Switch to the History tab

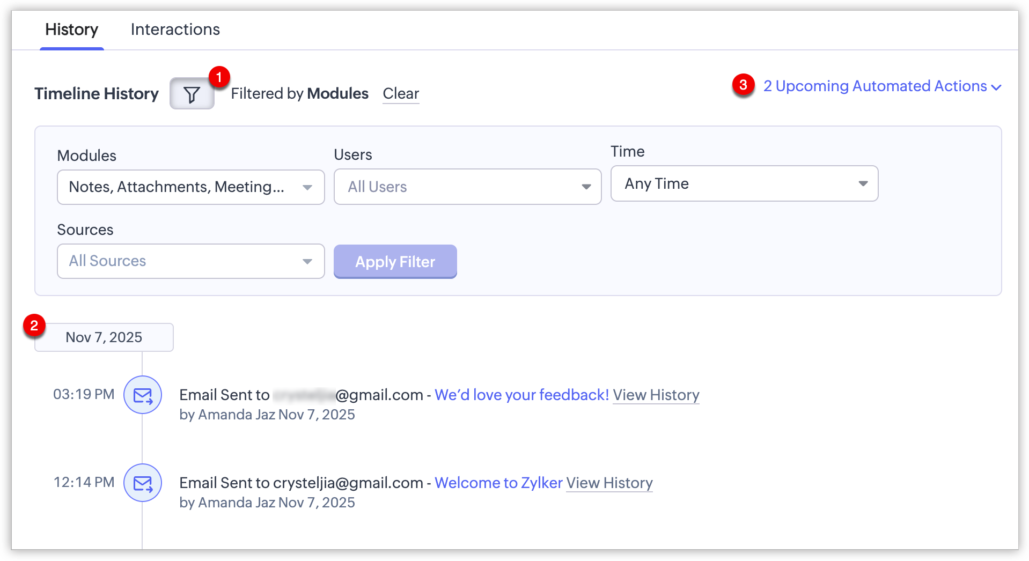72,29
